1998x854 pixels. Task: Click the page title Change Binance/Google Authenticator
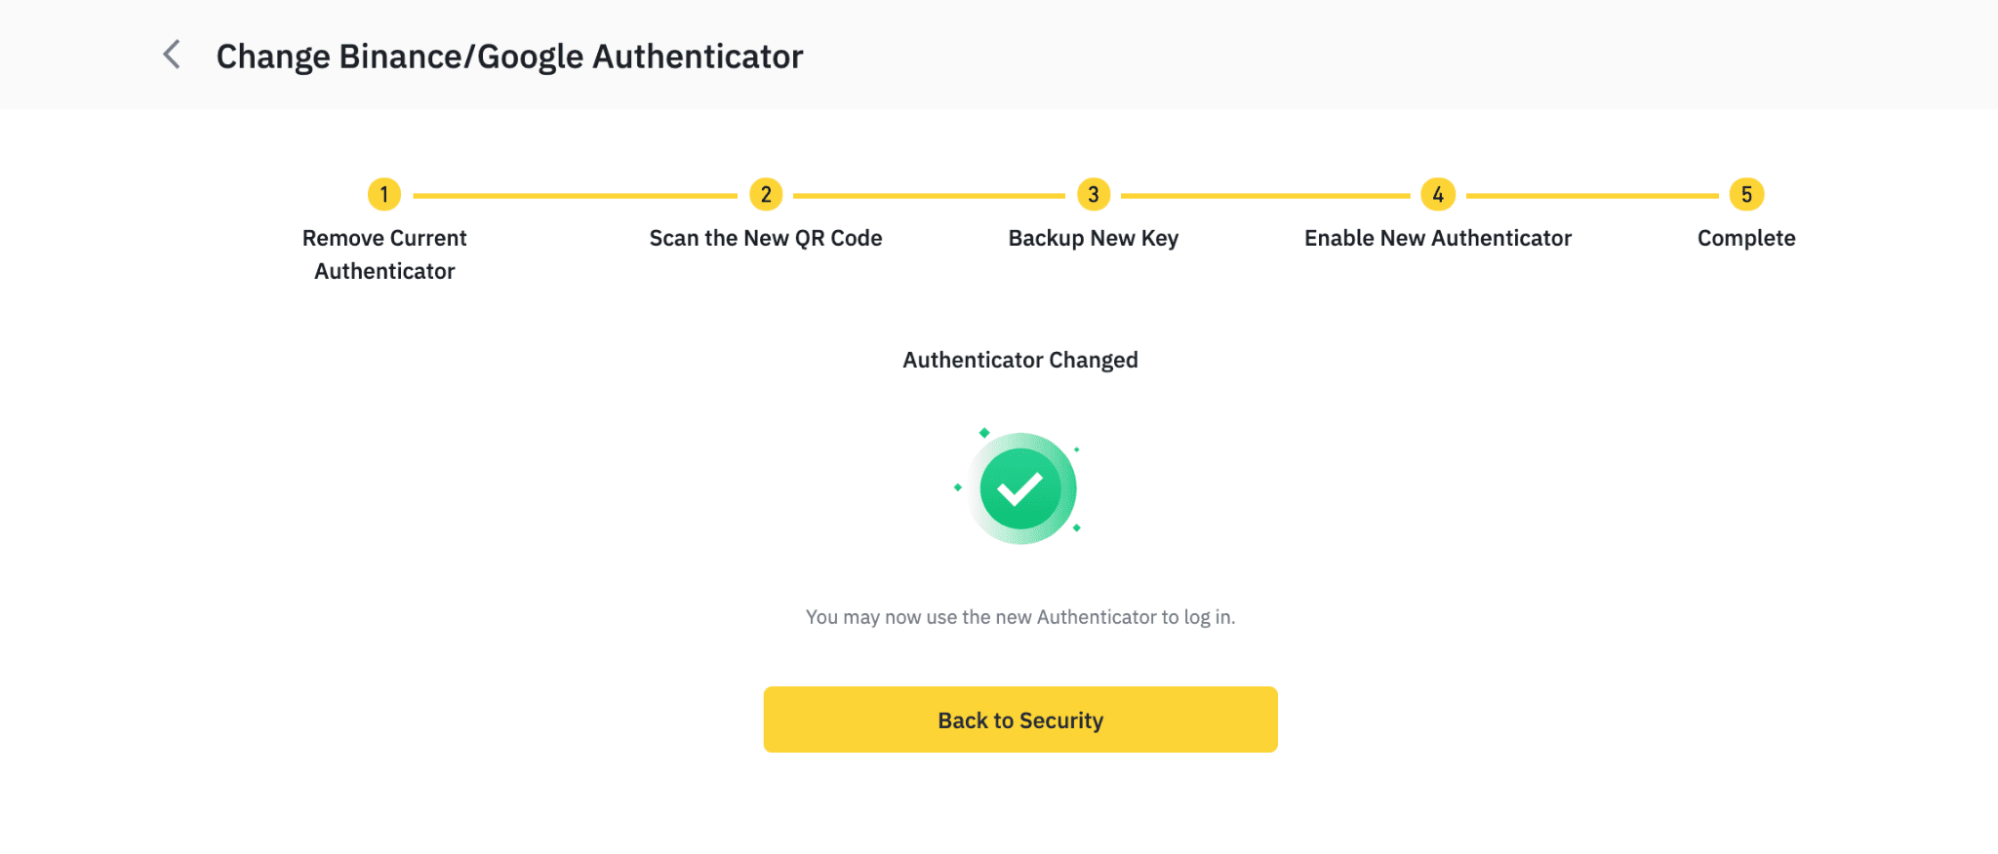(x=509, y=57)
